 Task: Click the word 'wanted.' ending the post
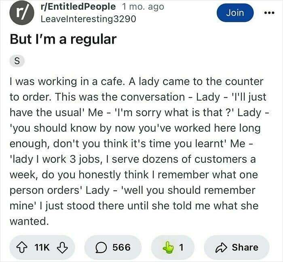28,221
